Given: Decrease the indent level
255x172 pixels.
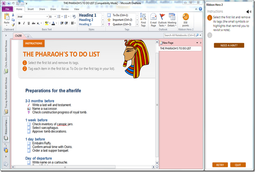Looking at the screenshot, I should coord(62,23).
